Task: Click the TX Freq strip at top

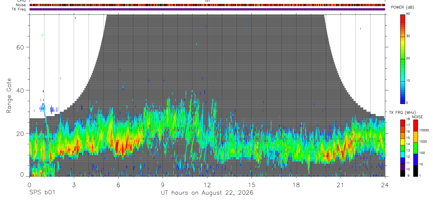Action: [x=207, y=9]
